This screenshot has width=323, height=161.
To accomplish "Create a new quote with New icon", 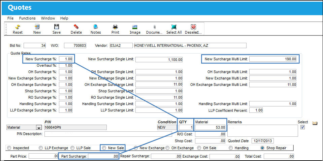I will pos(37,27).
